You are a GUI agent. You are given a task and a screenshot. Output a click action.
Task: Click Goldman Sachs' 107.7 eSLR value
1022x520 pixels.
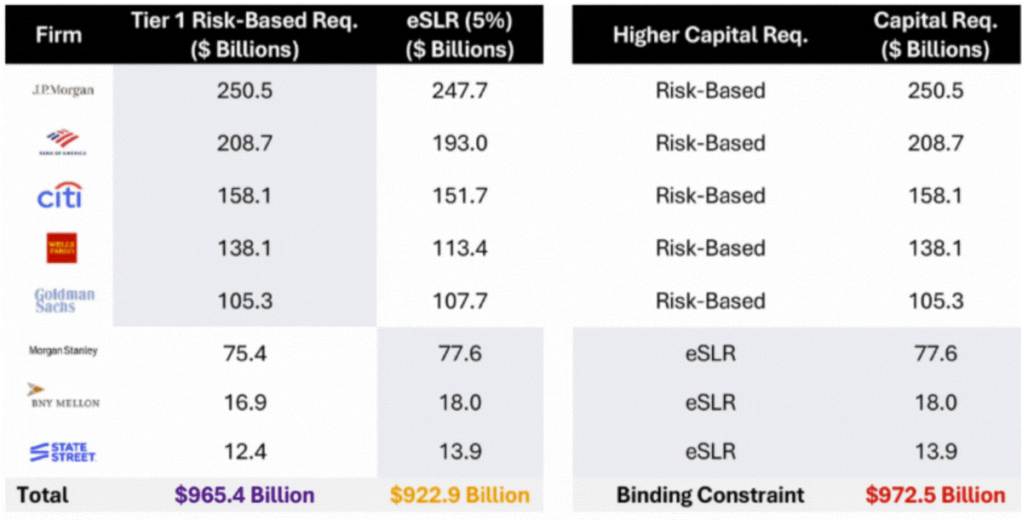point(460,300)
